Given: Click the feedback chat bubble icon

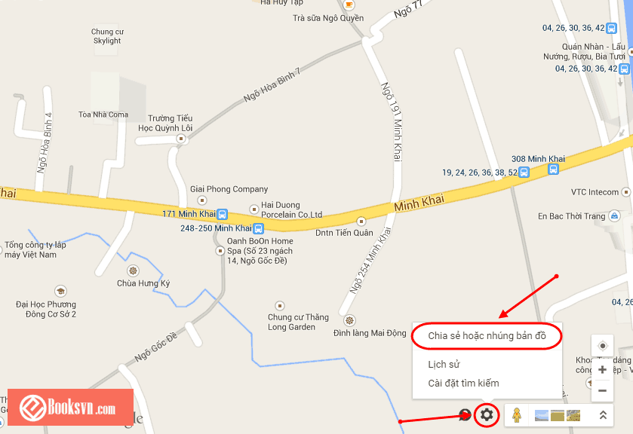Looking at the screenshot, I should pos(465,414).
